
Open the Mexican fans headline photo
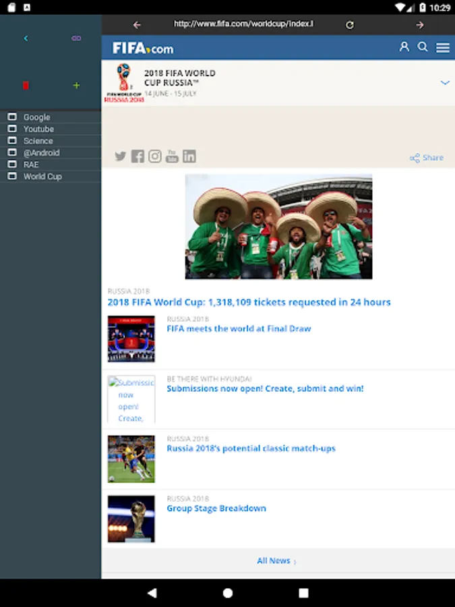[278, 227]
